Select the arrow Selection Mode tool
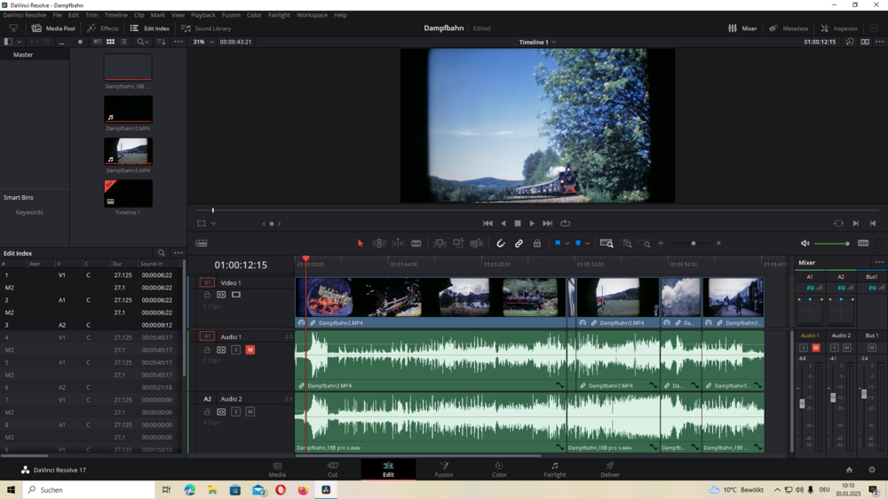The image size is (888, 499). [x=360, y=243]
